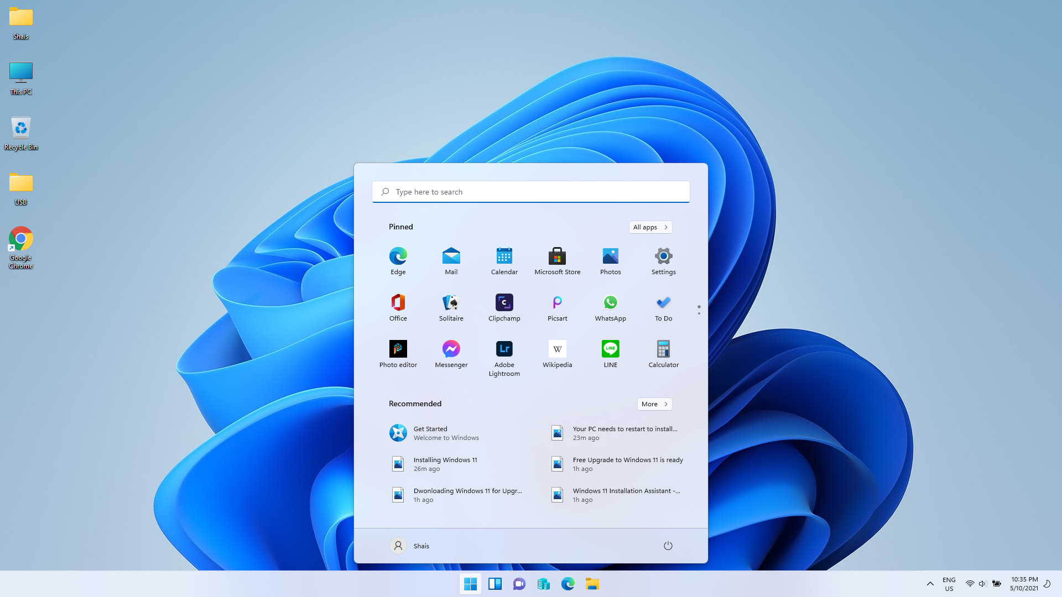
Task: Click power button to shut down
Action: point(668,545)
